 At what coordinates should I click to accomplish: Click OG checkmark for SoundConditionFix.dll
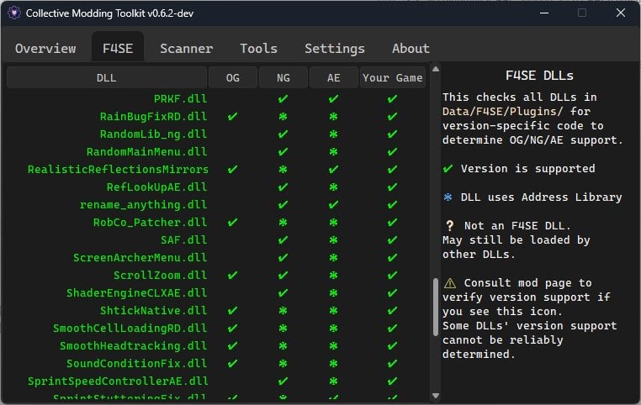coord(233,363)
